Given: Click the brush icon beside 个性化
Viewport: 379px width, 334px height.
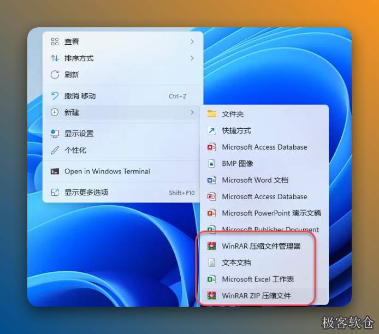Looking at the screenshot, I should 55,150.
